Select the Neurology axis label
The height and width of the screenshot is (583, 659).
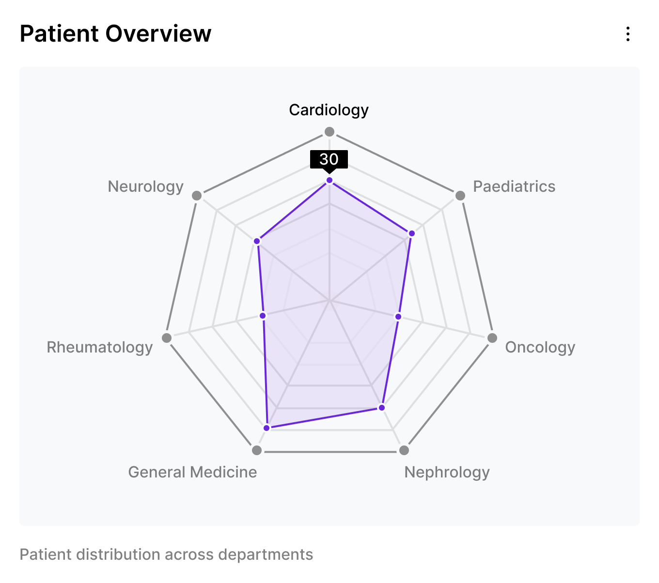145,186
